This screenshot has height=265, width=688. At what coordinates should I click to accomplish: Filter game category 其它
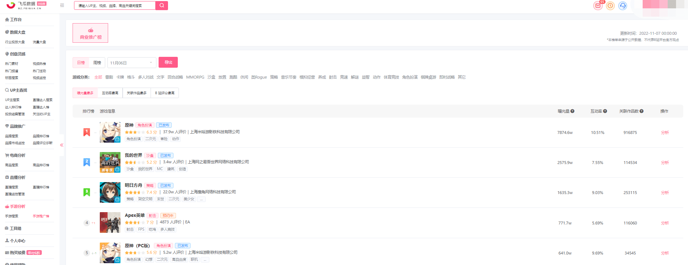(462, 77)
